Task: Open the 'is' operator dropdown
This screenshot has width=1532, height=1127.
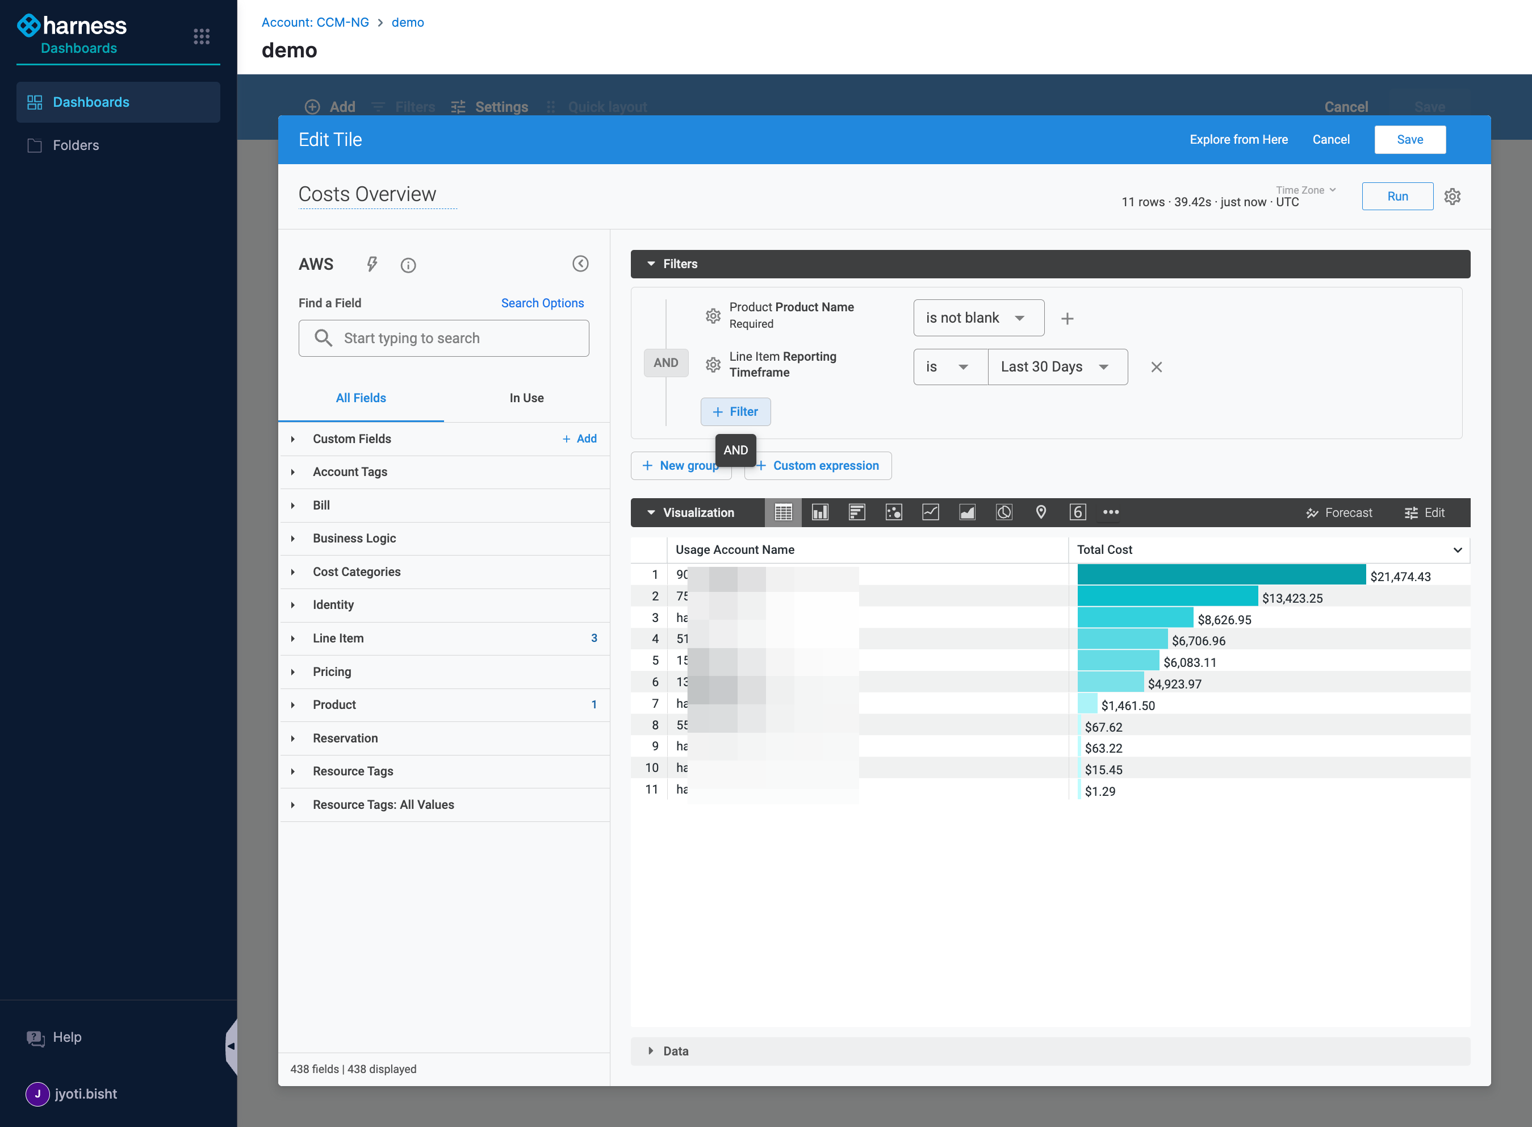Action: (951, 367)
